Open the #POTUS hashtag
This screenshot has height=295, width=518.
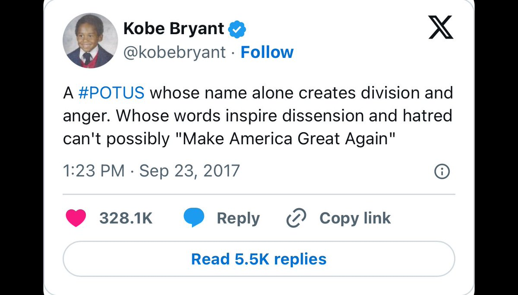pos(111,93)
